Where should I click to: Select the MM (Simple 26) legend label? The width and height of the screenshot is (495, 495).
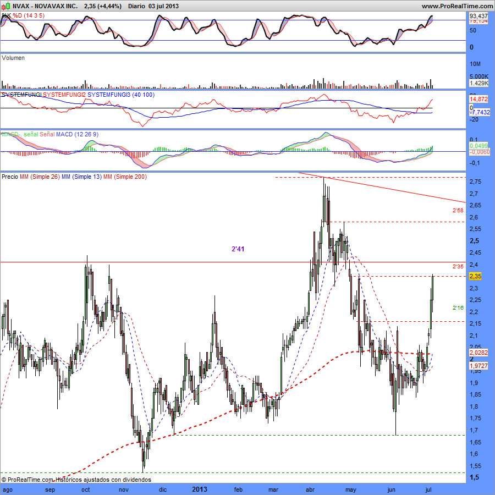coord(40,177)
